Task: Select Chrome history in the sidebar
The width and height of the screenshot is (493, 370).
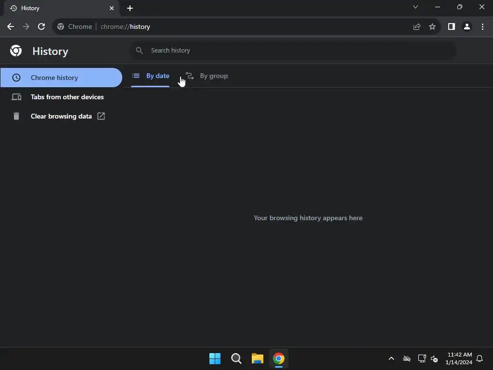Action: coord(61,78)
